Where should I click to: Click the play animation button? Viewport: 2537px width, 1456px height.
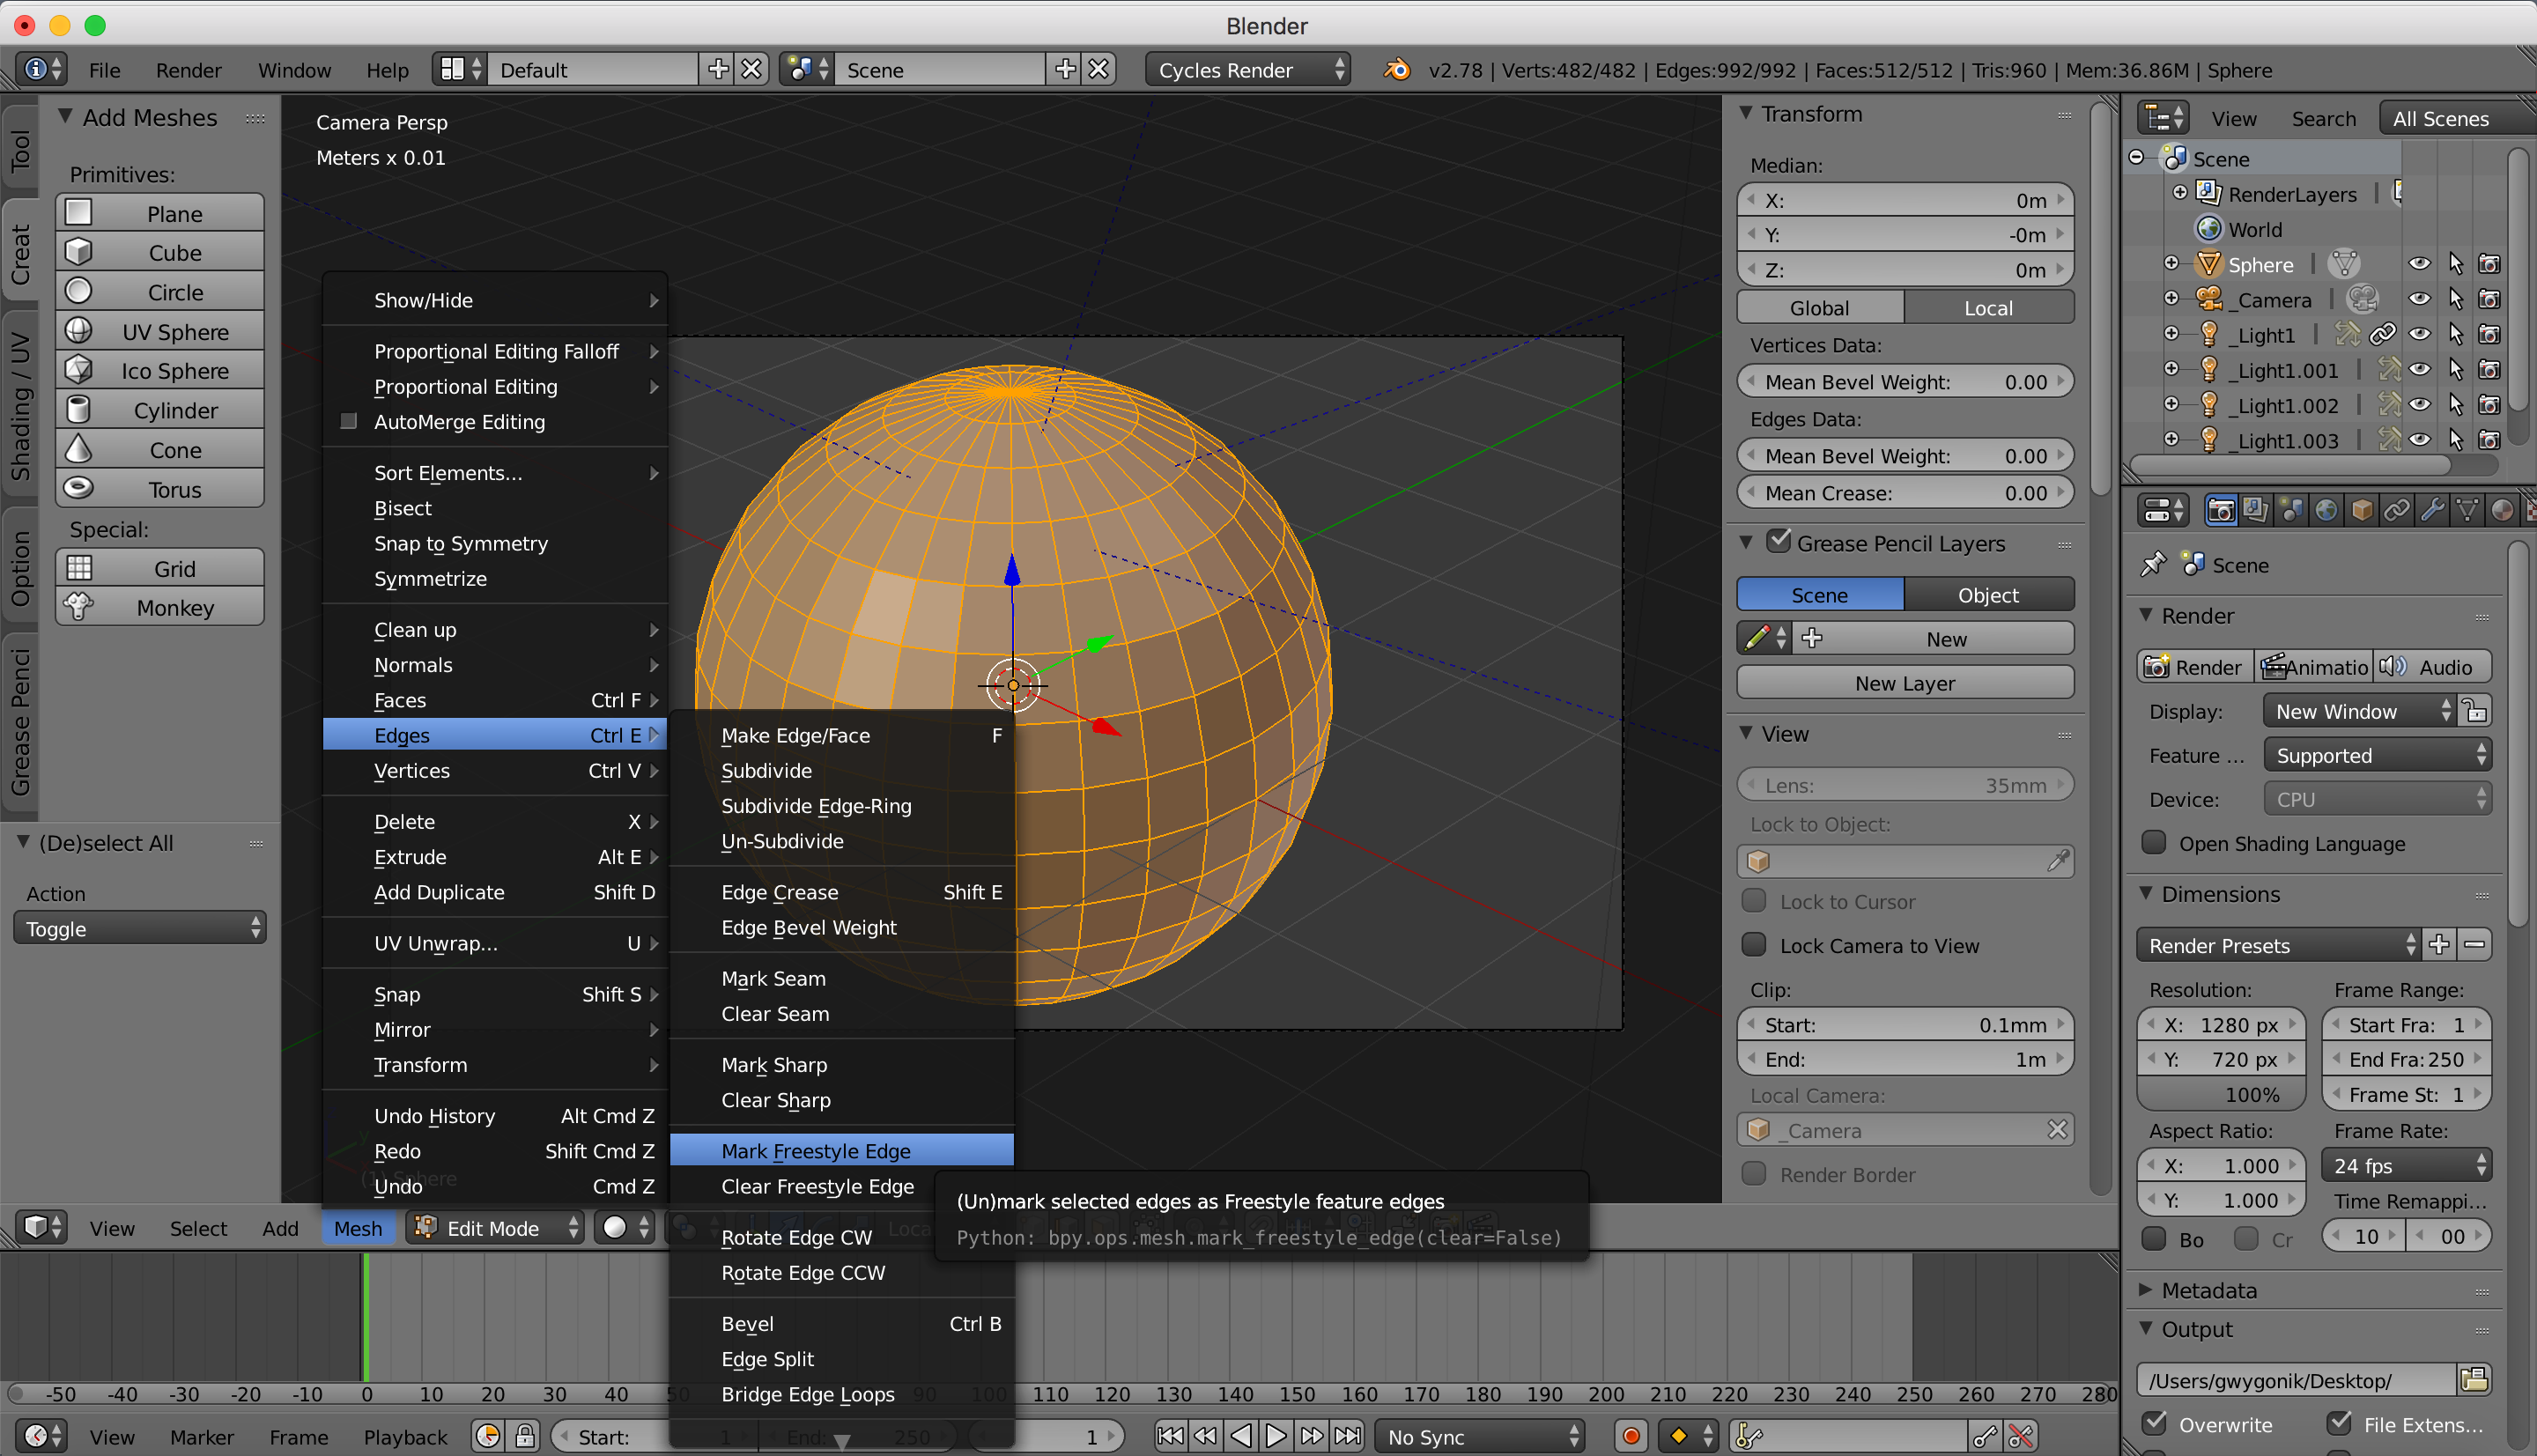click(1275, 1436)
